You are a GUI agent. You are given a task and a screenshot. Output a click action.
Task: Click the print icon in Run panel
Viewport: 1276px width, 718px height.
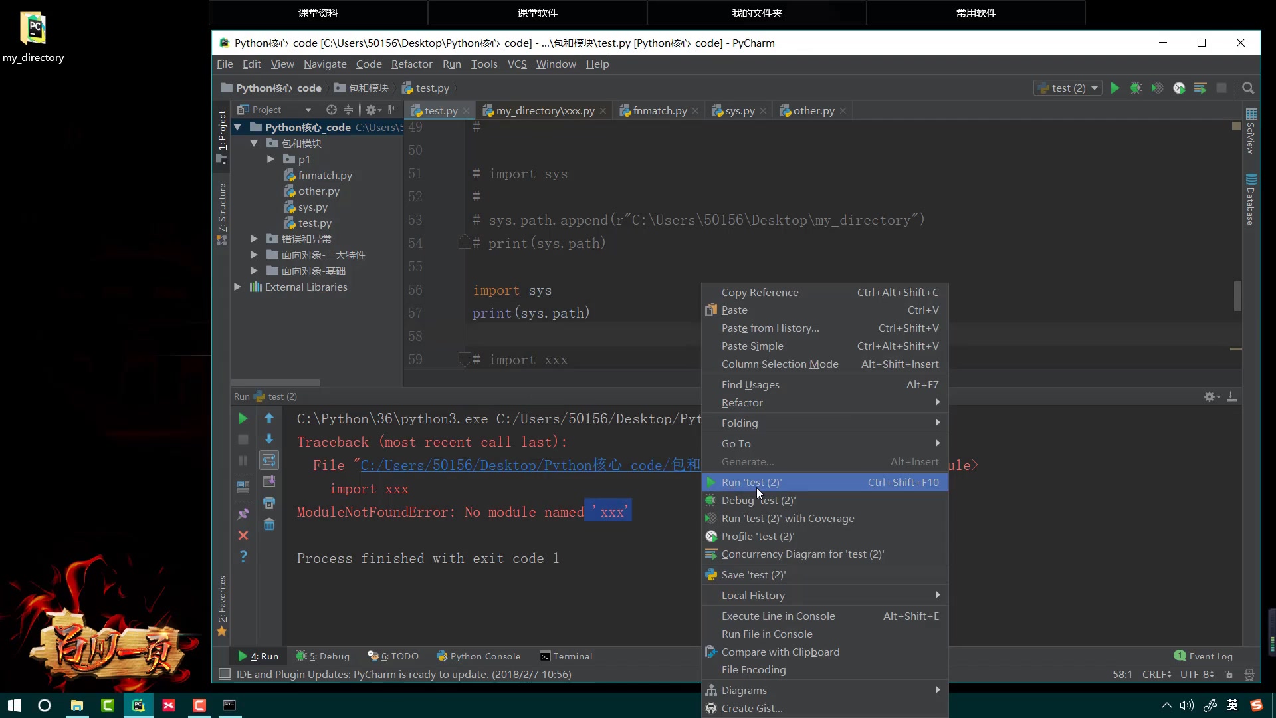pyautogui.click(x=269, y=503)
